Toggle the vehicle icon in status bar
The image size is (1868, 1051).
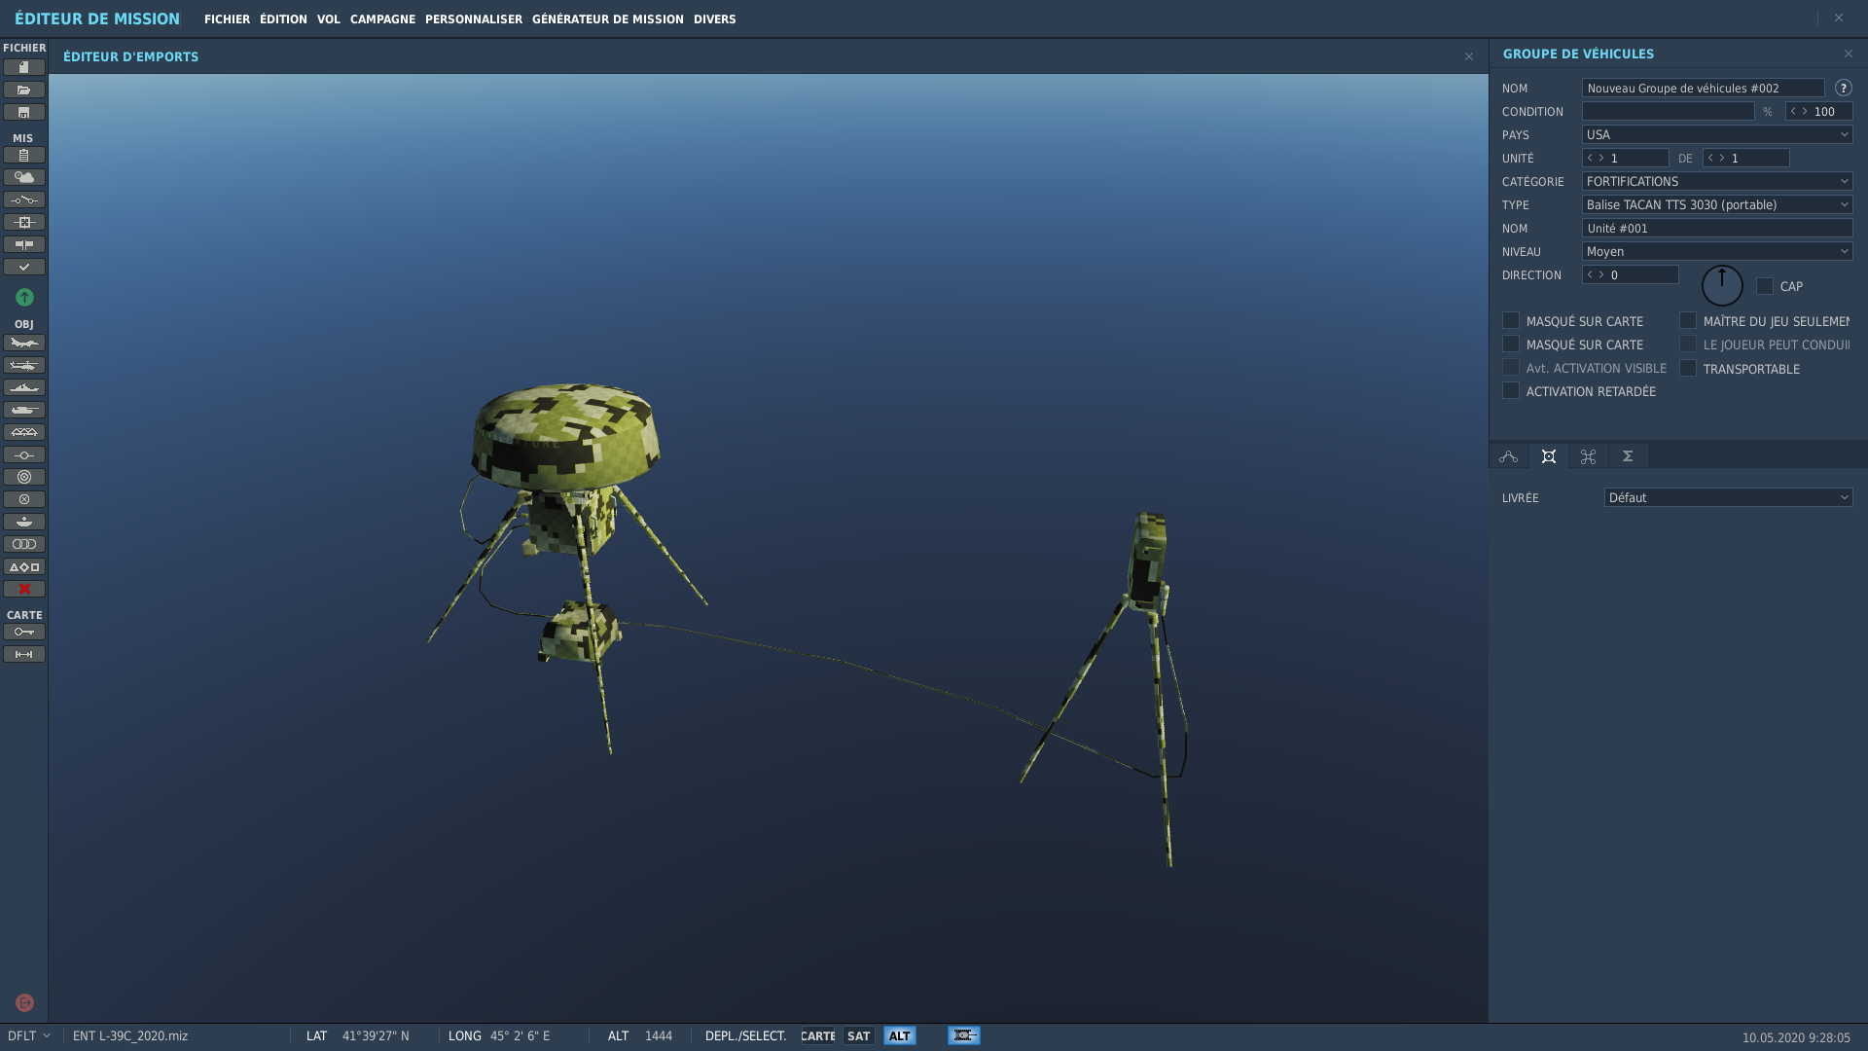pyautogui.click(x=964, y=1035)
